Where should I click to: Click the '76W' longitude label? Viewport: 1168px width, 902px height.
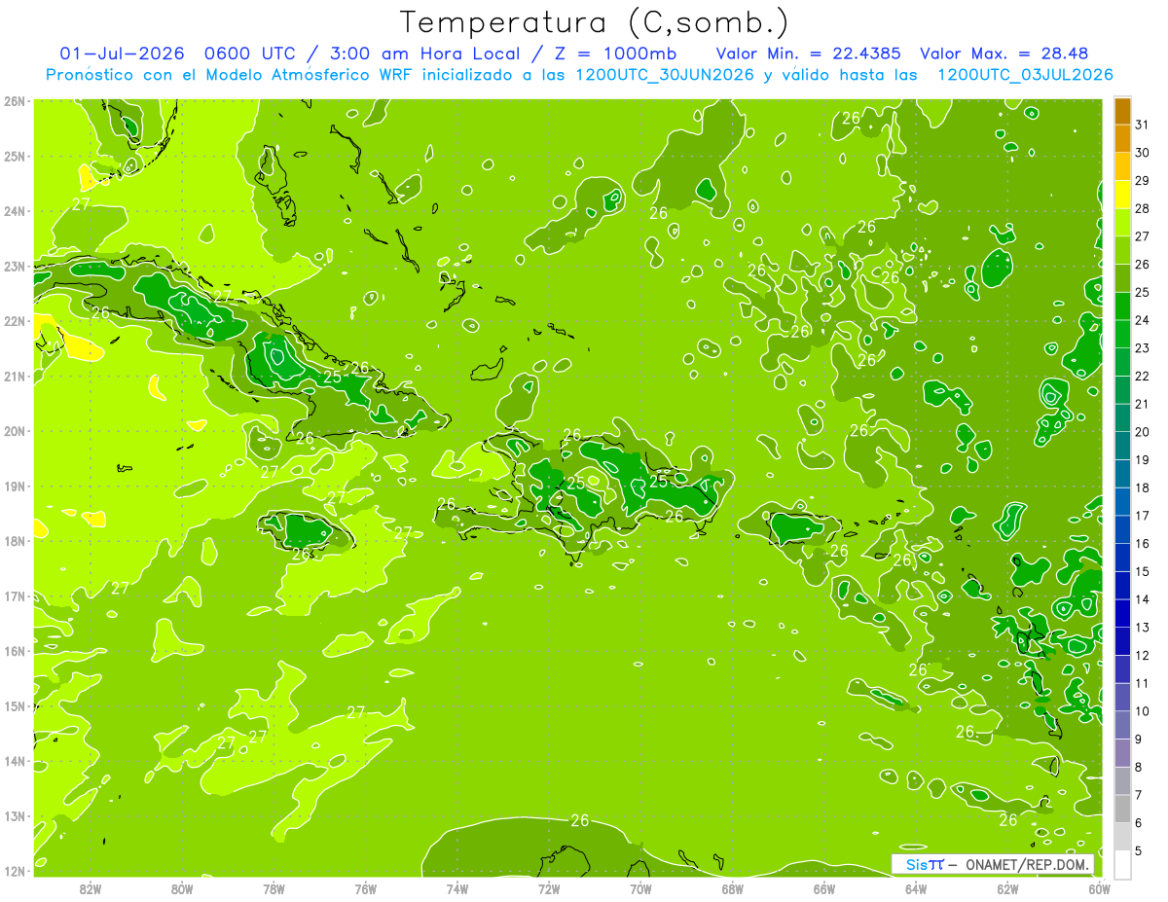[365, 887]
